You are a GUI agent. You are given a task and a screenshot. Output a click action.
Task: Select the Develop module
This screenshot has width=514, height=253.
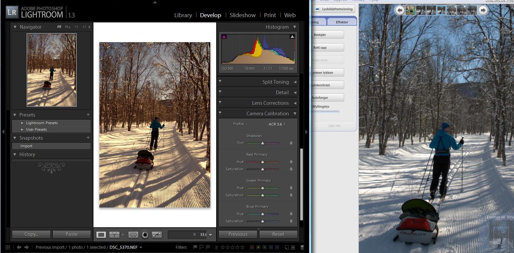click(x=211, y=15)
